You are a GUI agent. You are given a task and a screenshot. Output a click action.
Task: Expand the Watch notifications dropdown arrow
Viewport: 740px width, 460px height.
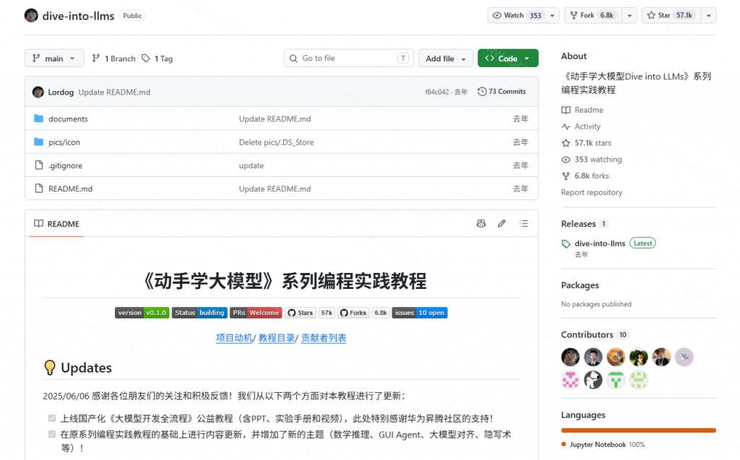(553, 16)
